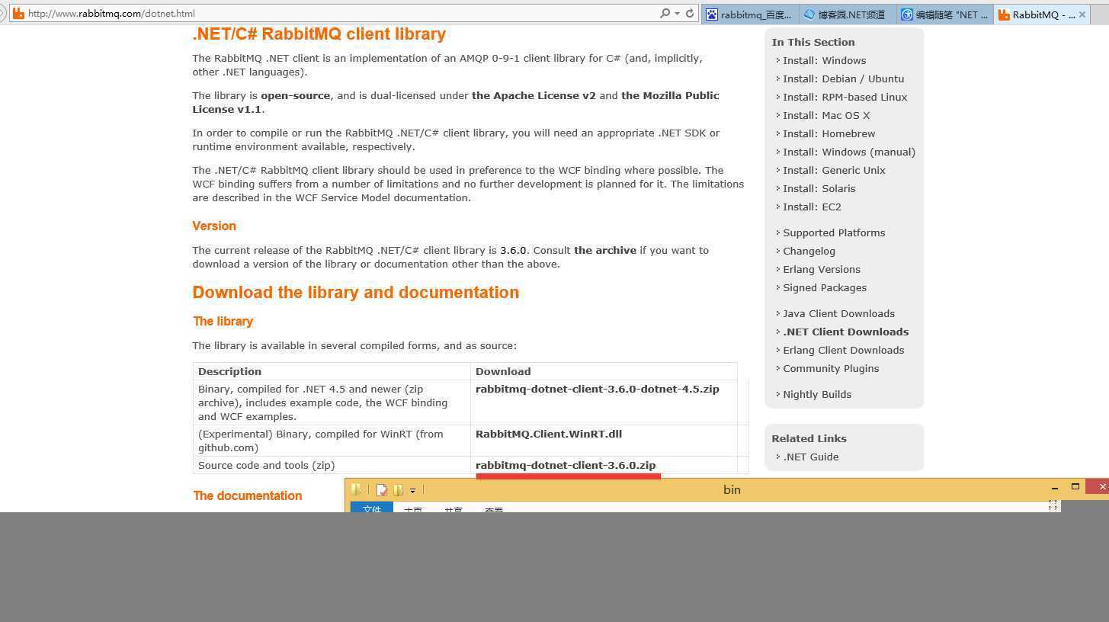Image resolution: width=1109 pixels, height=622 pixels.
Task: Download rabbitmq-dotnet-client-3.6.0.zip source
Action: (565, 465)
